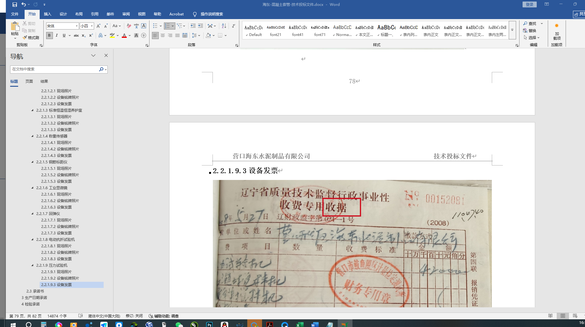Open the 插入 ribbon tab
585x327 pixels.
[x=47, y=14]
